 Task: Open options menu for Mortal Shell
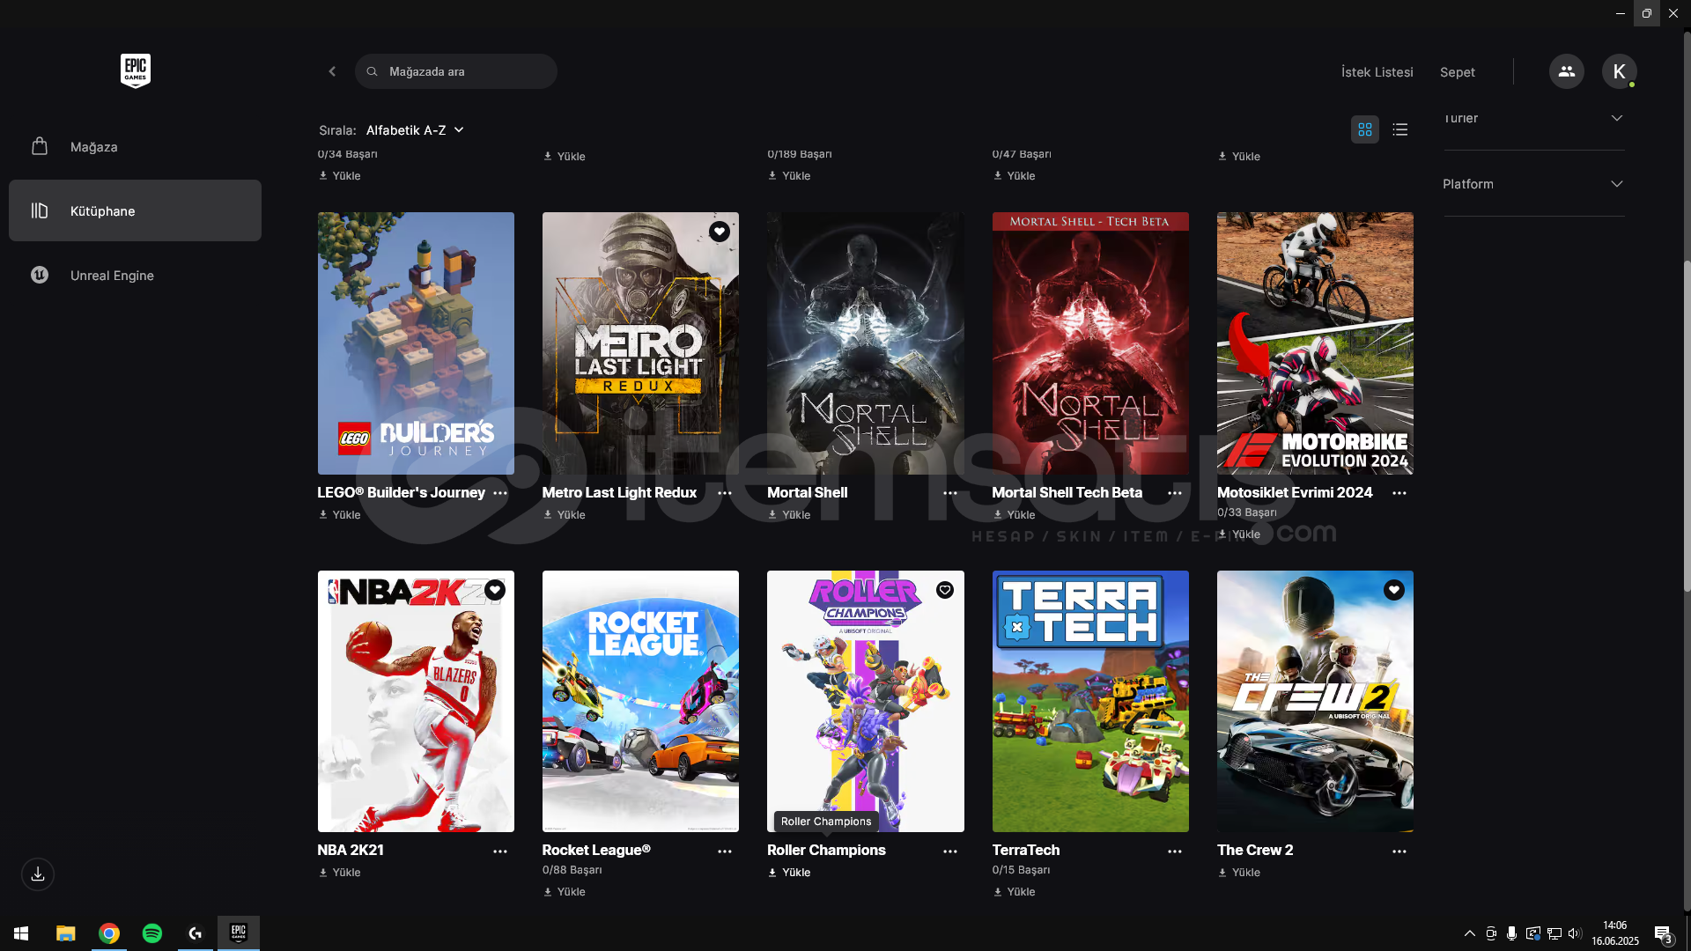950,493
